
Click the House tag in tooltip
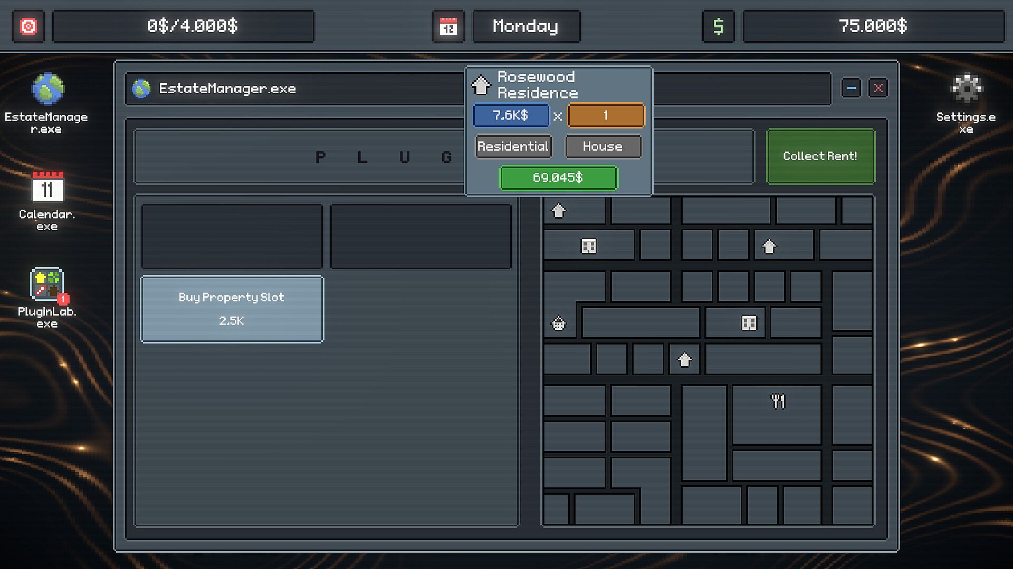point(603,146)
